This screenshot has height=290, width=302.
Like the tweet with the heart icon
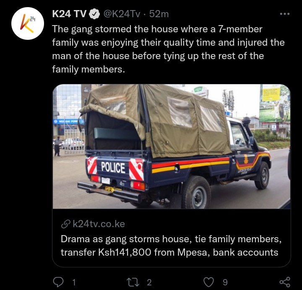209,282
